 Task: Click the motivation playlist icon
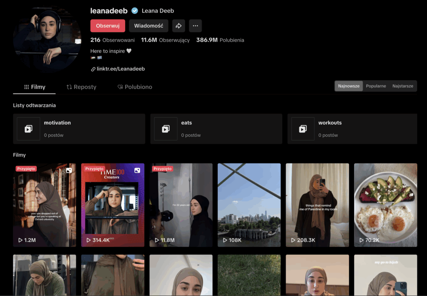tap(28, 129)
